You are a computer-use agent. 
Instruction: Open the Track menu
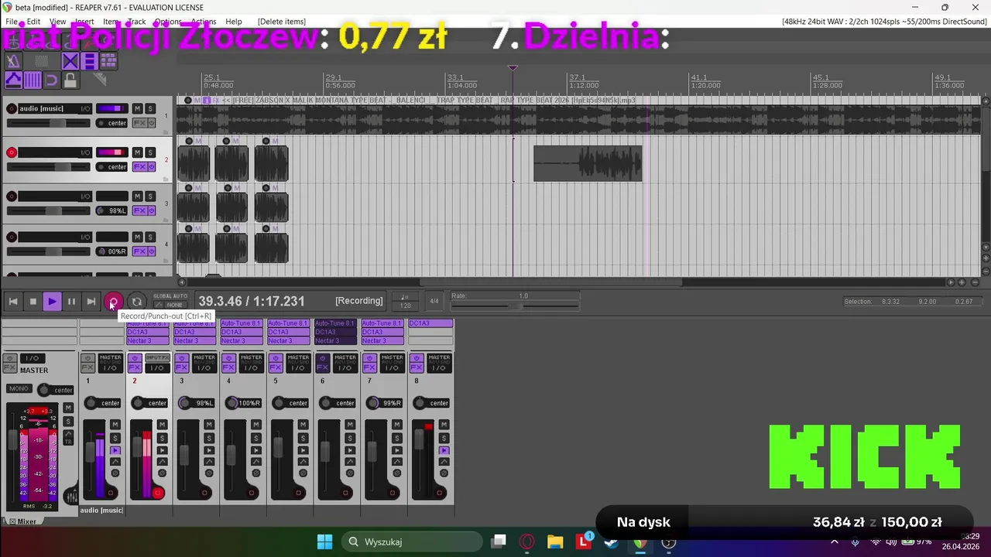pyautogui.click(x=136, y=22)
